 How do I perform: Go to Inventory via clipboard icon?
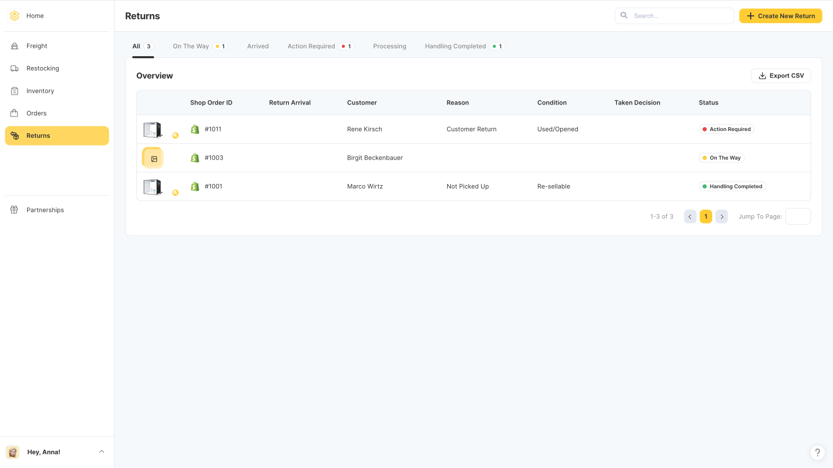15,91
